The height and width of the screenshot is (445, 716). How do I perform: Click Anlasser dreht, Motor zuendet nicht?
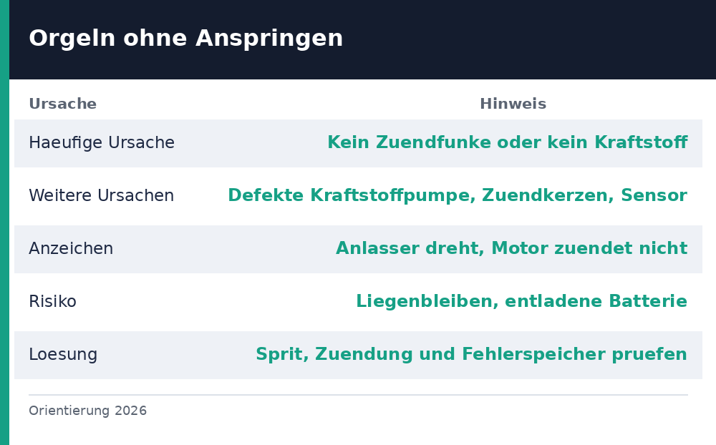tap(511, 248)
